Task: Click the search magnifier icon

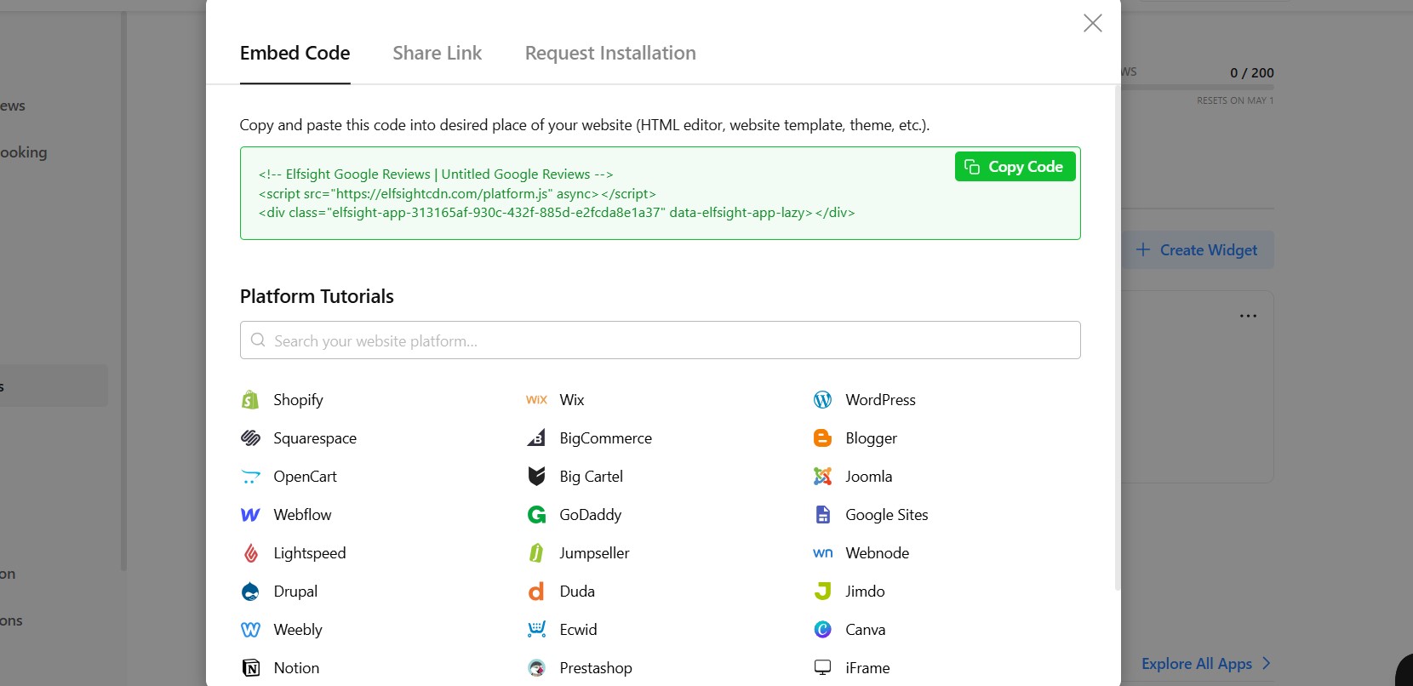Action: point(258,340)
